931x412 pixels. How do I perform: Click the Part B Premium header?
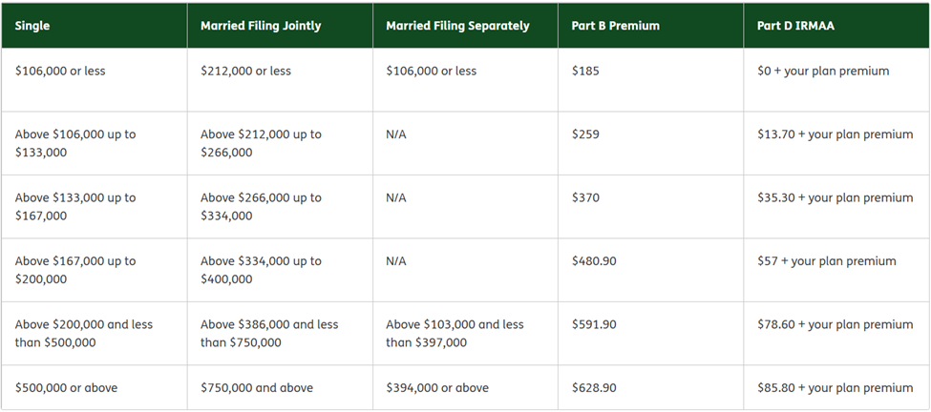click(x=617, y=26)
